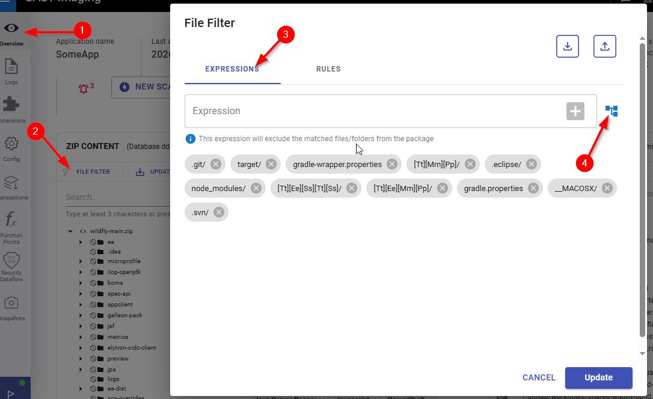The height and width of the screenshot is (399, 653).
Task: Click the Update button
Action: pyautogui.click(x=598, y=377)
